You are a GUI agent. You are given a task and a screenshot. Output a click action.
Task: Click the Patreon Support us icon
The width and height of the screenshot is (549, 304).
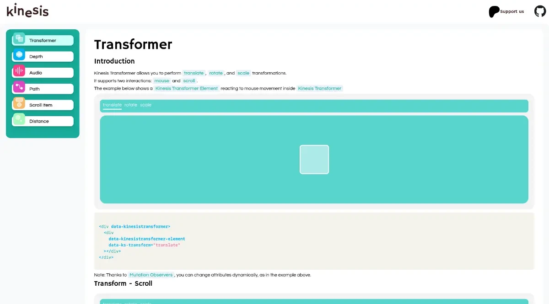point(494,11)
